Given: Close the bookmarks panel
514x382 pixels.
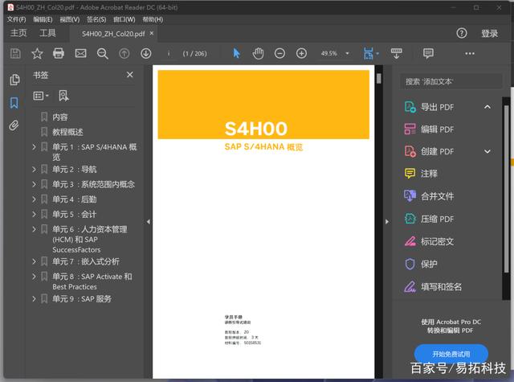Looking at the screenshot, I should [x=130, y=75].
